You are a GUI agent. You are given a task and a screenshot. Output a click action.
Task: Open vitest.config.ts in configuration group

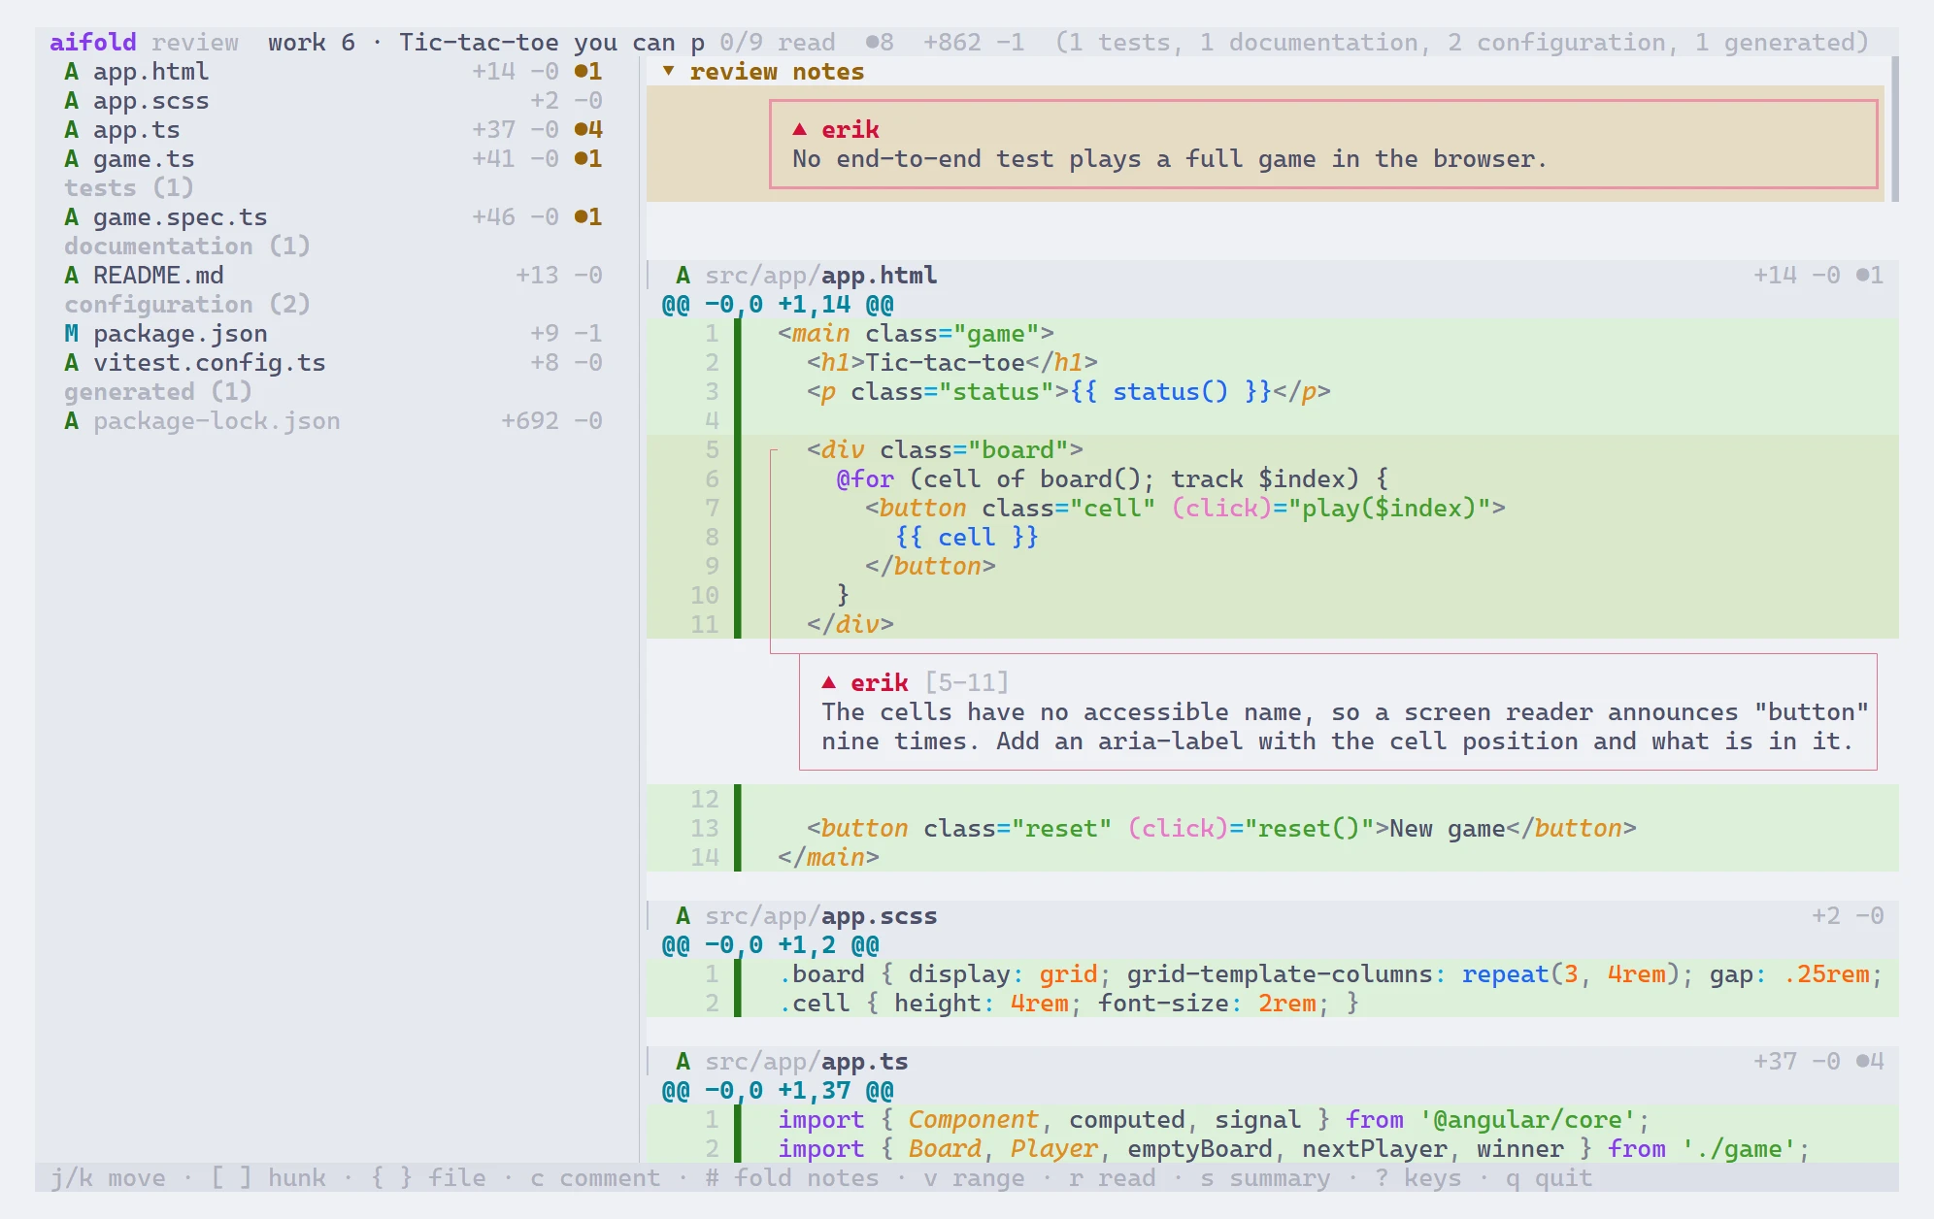click(x=333, y=363)
